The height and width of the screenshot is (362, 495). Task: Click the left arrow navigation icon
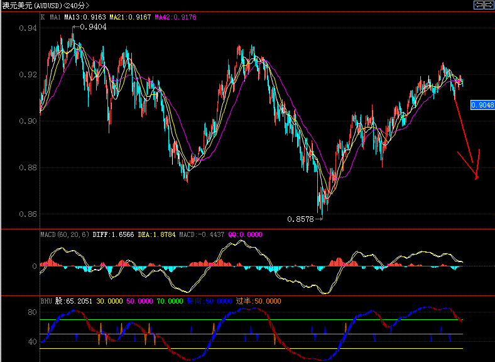478,6
